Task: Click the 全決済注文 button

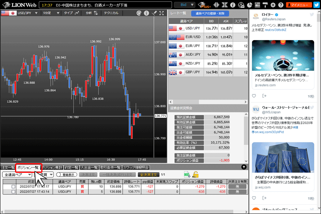Action: coord(149,175)
